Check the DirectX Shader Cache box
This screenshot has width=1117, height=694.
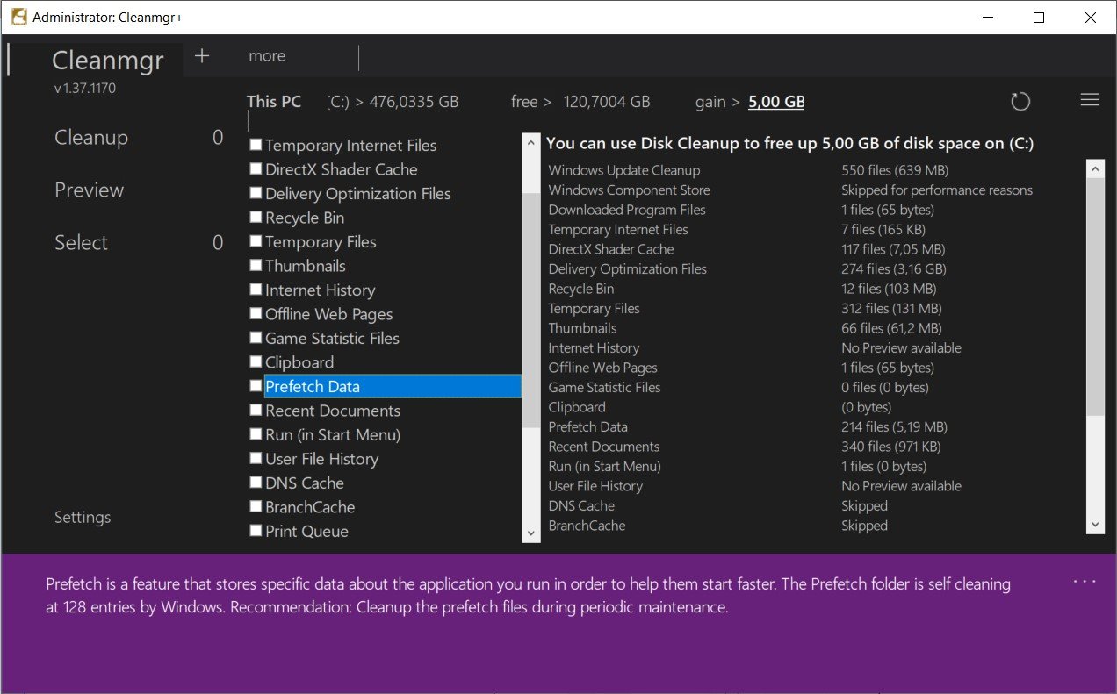(256, 168)
